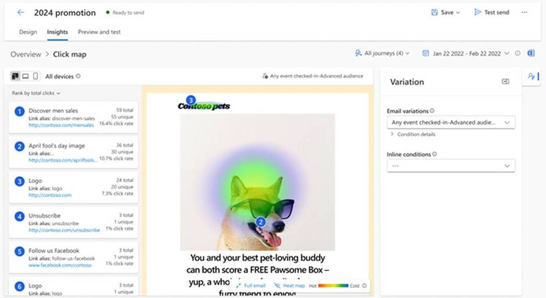Select the desktop device view icon

pyautogui.click(x=26, y=76)
